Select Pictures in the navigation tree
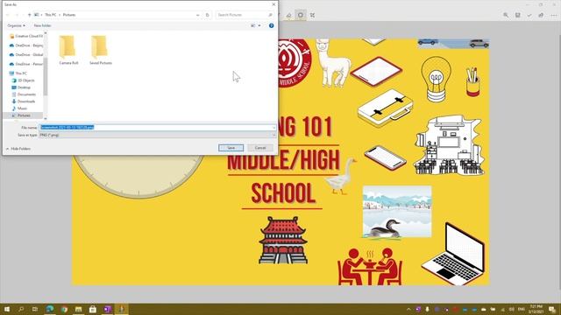 [x=24, y=115]
